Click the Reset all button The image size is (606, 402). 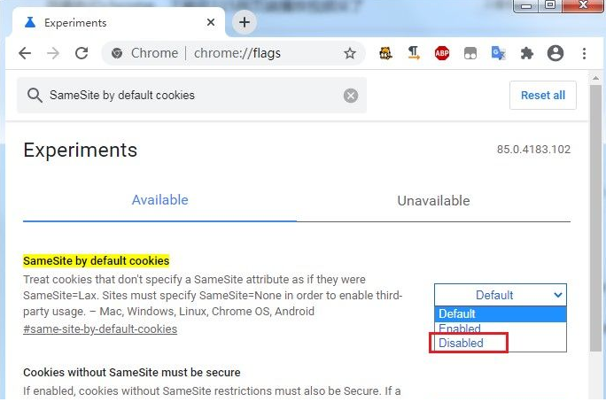[542, 95]
